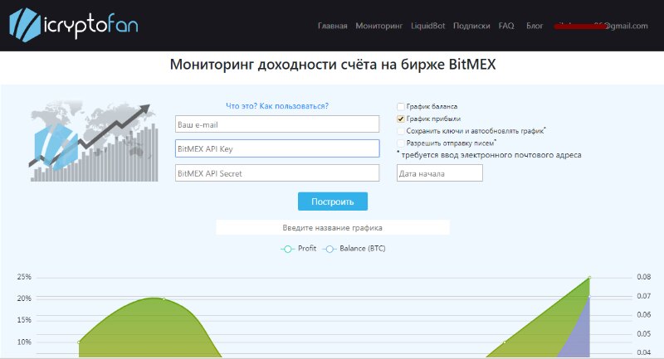
Task: Open the 'Что это? Как пользоваться?' link
Action: [x=277, y=106]
